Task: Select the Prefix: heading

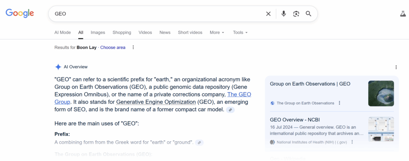Action: 62,134
